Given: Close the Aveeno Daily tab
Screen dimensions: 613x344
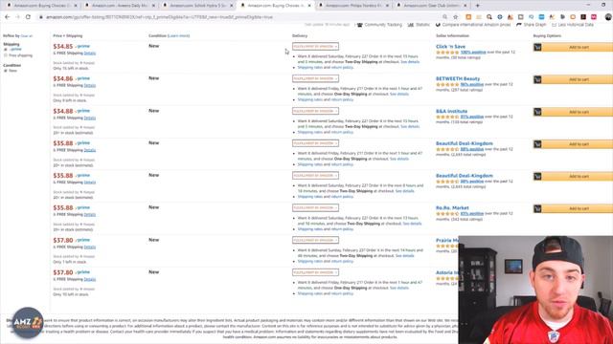Looking at the screenshot, I should tap(153, 6).
